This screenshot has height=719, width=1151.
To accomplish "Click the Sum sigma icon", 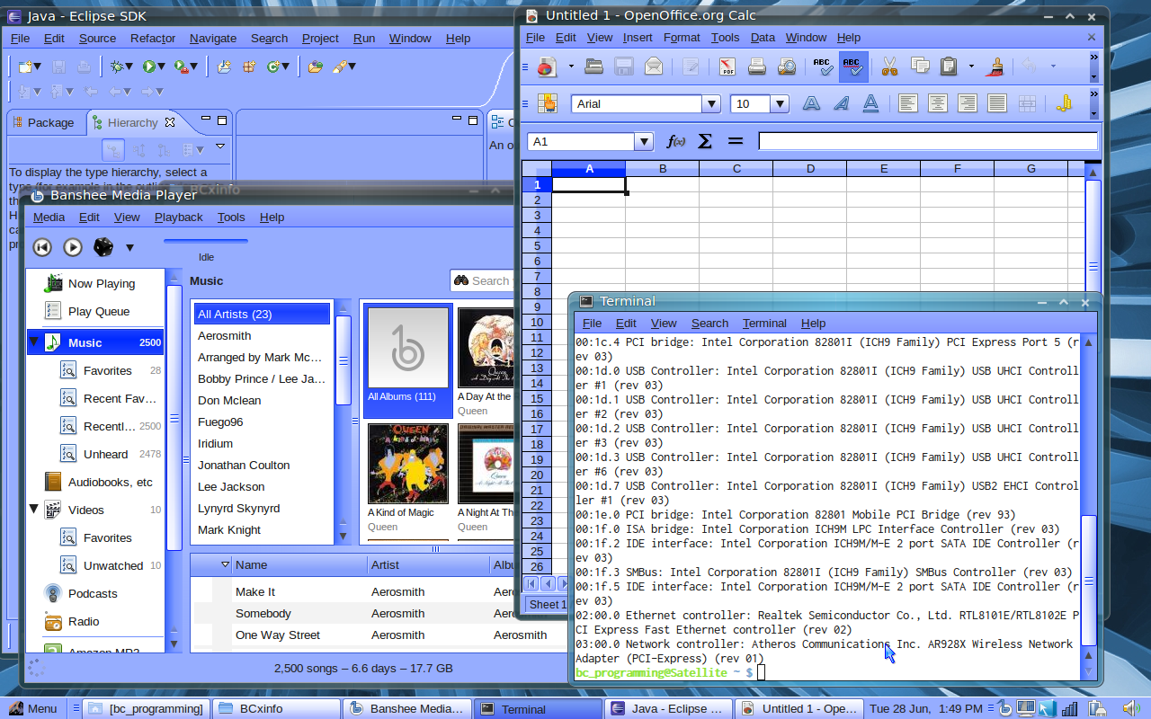I will pyautogui.click(x=705, y=141).
